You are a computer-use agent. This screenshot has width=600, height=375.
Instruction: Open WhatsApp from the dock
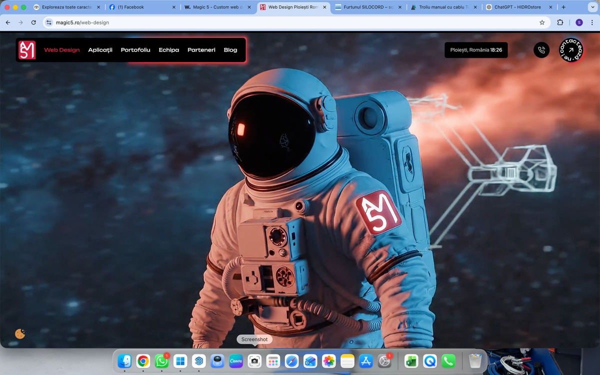point(161,361)
